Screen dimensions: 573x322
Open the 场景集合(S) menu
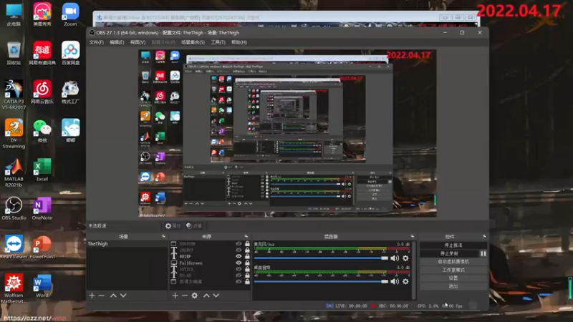pos(193,42)
